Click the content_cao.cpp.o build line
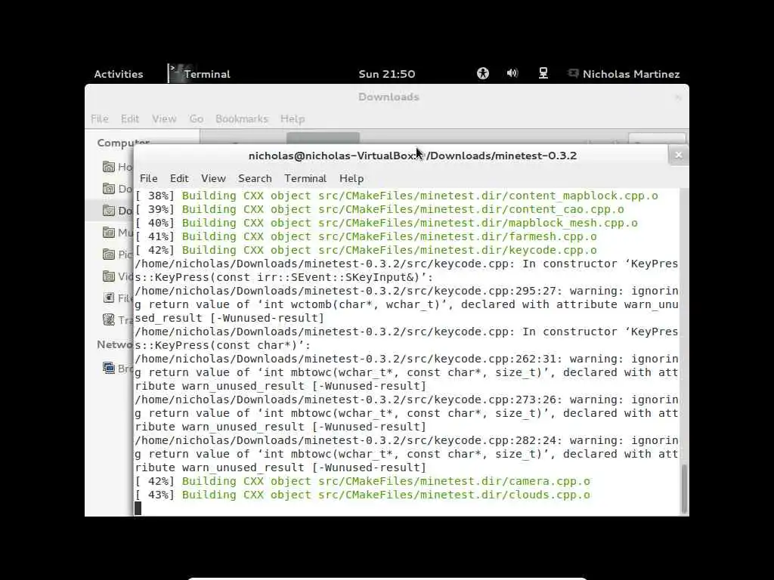774x580 pixels. click(379, 210)
